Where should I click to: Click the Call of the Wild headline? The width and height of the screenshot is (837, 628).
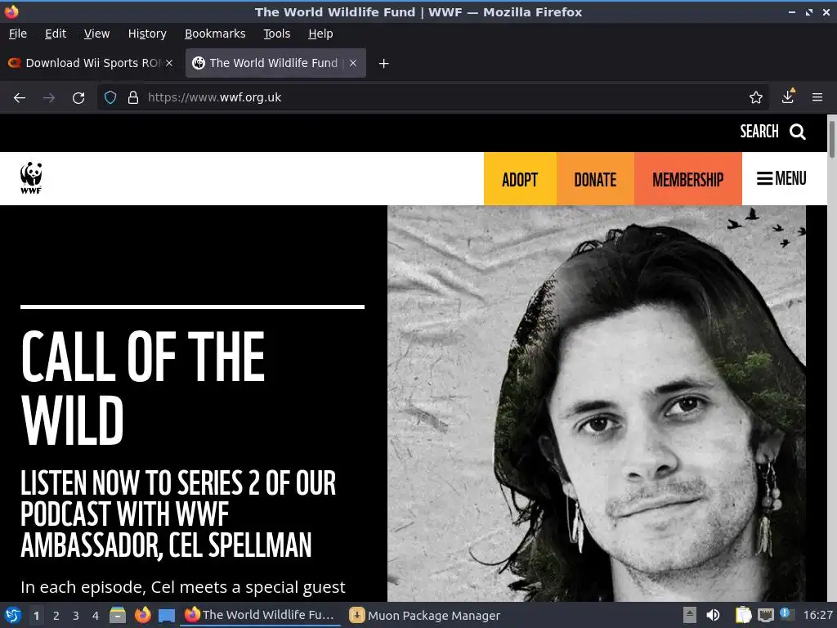coord(143,388)
